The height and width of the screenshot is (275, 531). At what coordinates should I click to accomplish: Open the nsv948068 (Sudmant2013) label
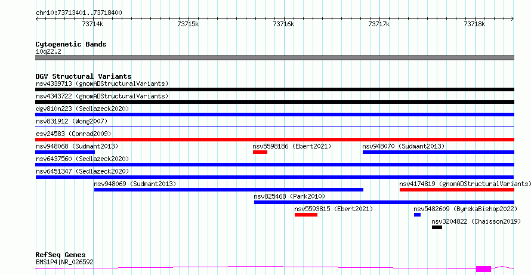point(77,146)
